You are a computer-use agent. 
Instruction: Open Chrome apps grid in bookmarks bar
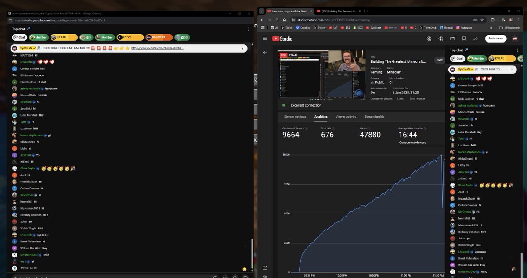point(262,27)
